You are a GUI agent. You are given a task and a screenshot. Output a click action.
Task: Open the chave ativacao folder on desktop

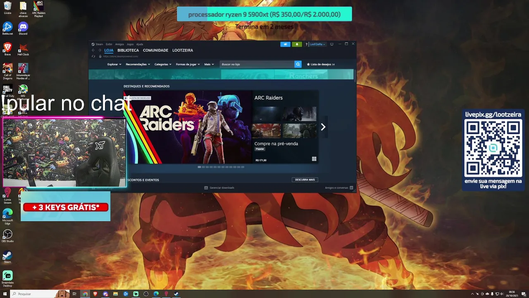23,9
